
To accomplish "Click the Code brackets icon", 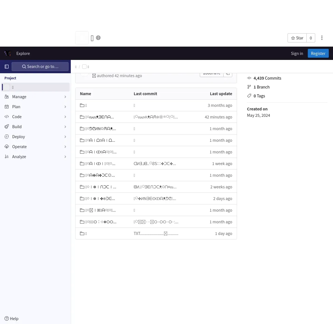I will 7,117.
